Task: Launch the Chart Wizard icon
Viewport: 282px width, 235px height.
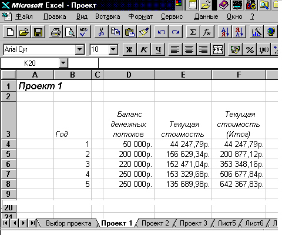Action: 257,32
